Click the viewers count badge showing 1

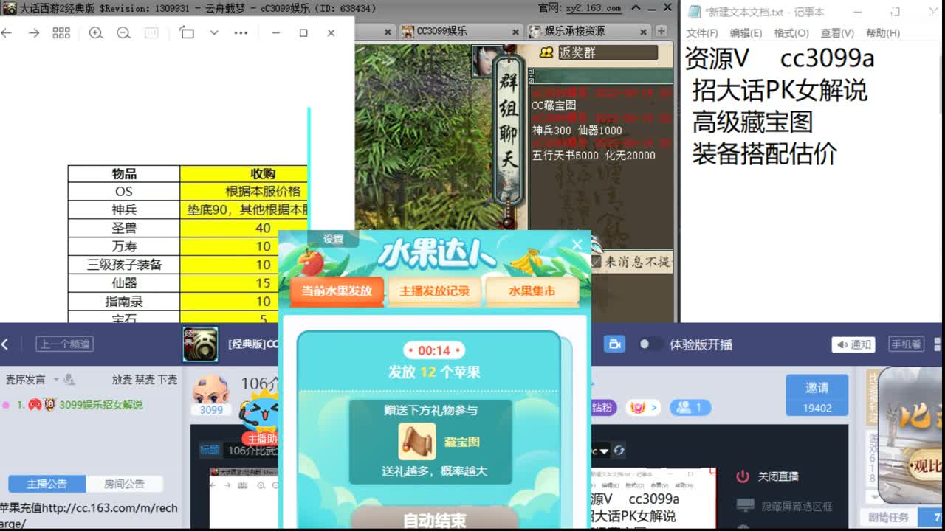tap(690, 407)
